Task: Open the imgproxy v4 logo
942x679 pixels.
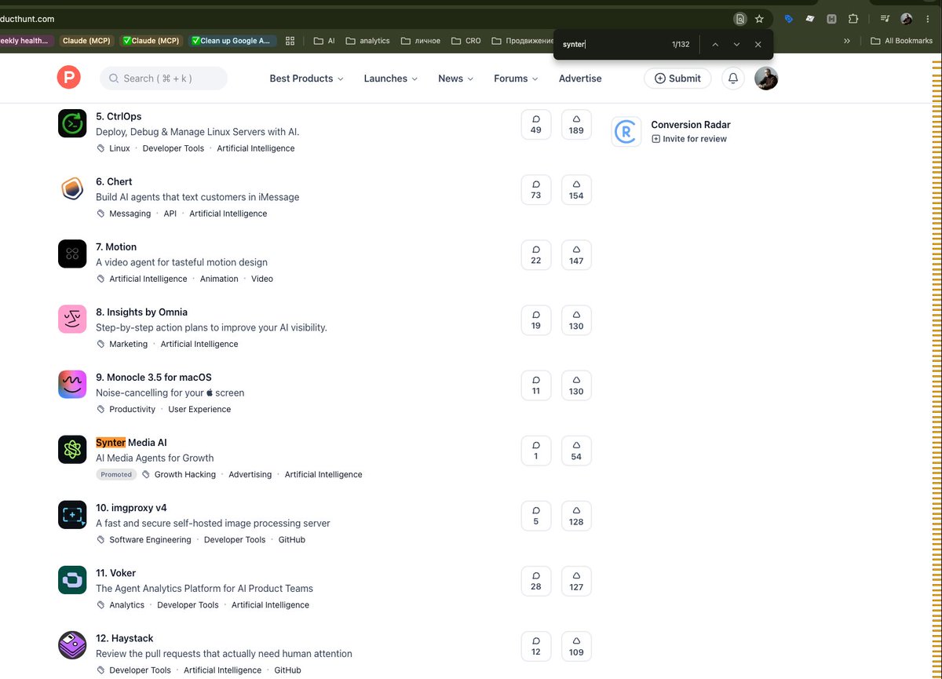Action: (x=72, y=515)
